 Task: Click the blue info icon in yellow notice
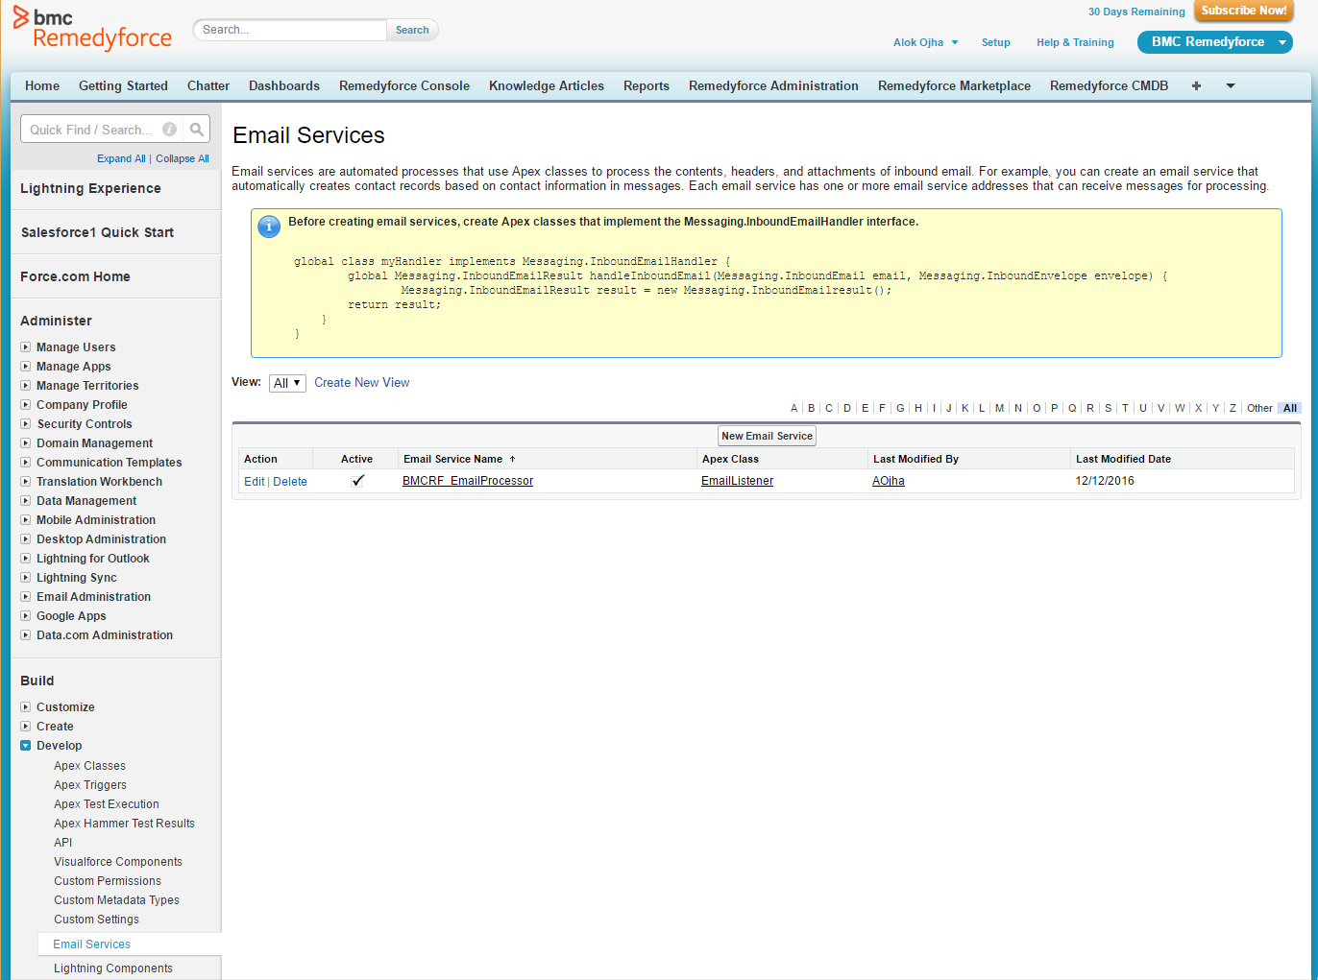(269, 227)
